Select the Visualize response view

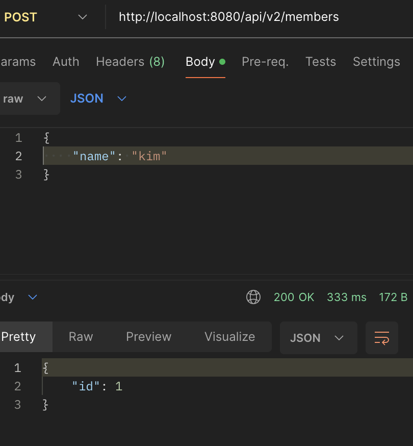(x=229, y=337)
